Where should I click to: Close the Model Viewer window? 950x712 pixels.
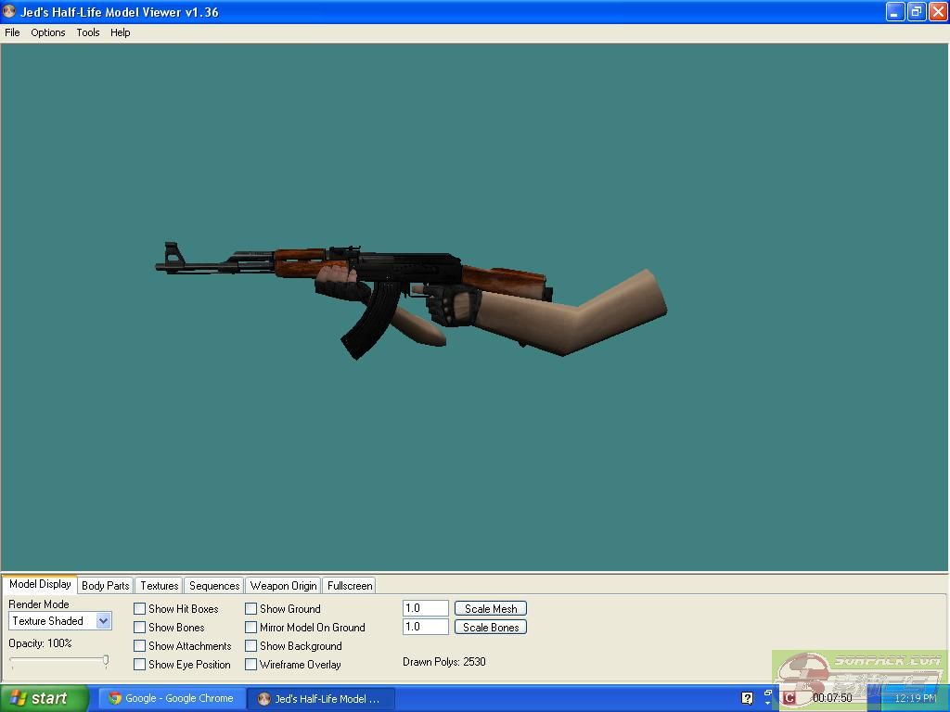938,11
